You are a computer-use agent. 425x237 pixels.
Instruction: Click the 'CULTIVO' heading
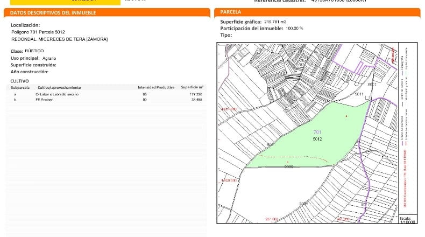19,81
